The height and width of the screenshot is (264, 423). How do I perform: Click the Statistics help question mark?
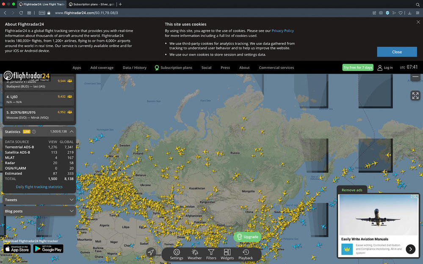[34, 132]
